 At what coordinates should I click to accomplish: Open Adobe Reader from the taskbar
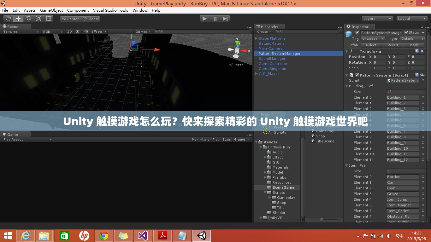pos(162,236)
